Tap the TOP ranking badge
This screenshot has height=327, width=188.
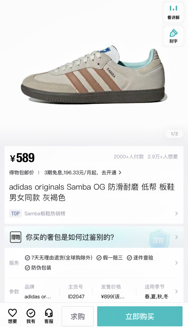[x=15, y=213]
